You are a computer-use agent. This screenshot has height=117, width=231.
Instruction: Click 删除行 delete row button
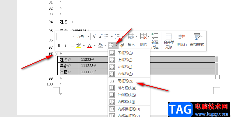coord(182,40)
